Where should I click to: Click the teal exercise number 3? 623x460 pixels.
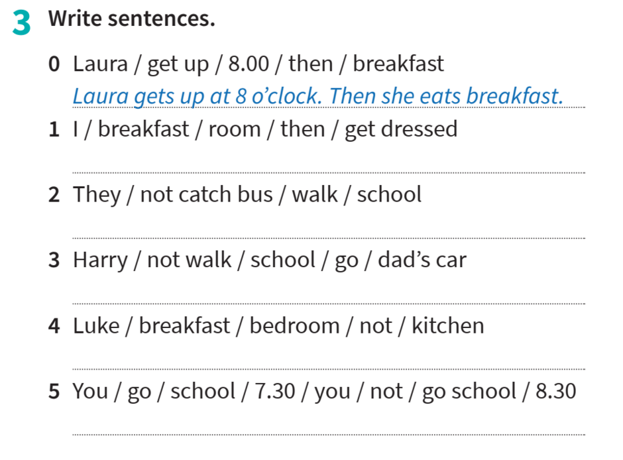(x=21, y=23)
